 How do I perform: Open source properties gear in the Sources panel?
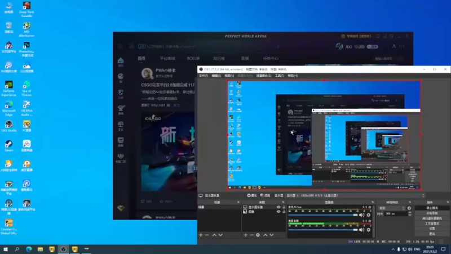pos(258,235)
